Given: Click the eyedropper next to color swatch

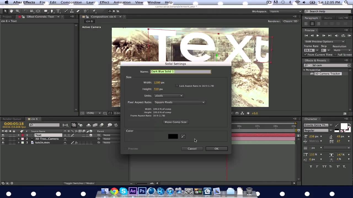Looking at the screenshot, I should (183, 136).
